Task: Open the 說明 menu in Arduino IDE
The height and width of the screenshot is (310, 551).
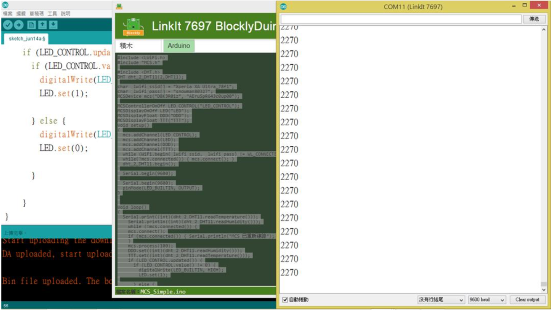Action: coord(66,14)
